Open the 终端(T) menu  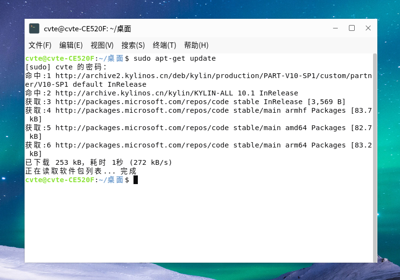click(x=164, y=45)
